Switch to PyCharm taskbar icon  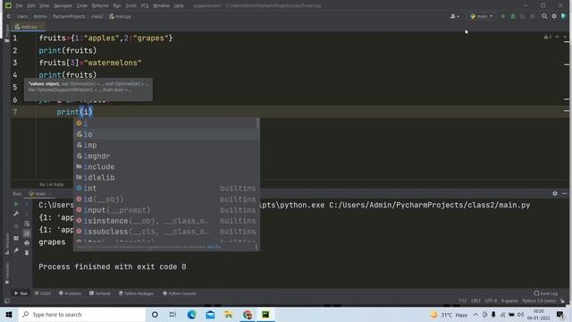(265, 314)
